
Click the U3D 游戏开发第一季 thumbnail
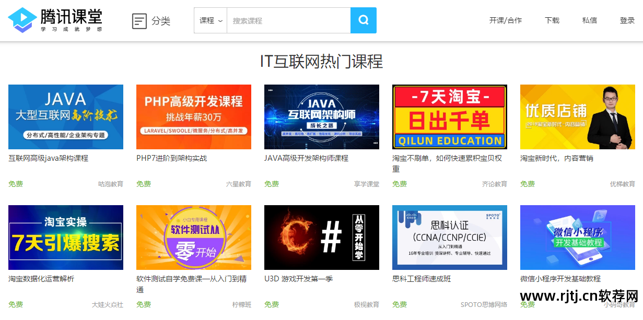pyautogui.click(x=321, y=238)
